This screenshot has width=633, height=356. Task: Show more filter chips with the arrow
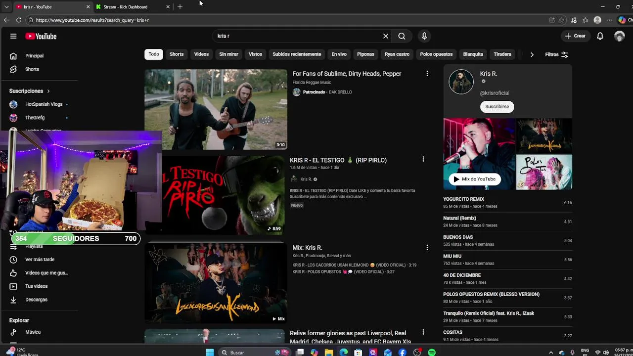coord(532,54)
